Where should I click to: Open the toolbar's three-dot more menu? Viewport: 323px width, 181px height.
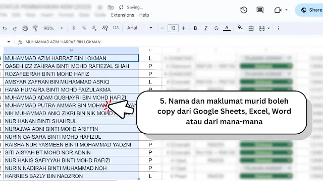278,28
